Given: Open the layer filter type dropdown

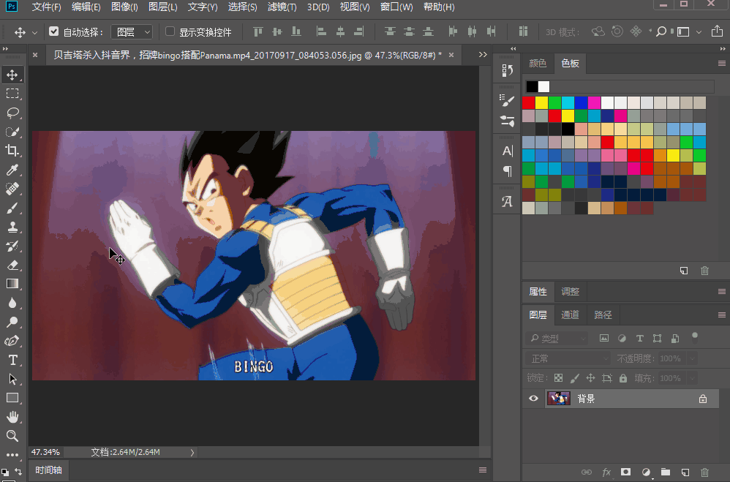Looking at the screenshot, I should 557,339.
